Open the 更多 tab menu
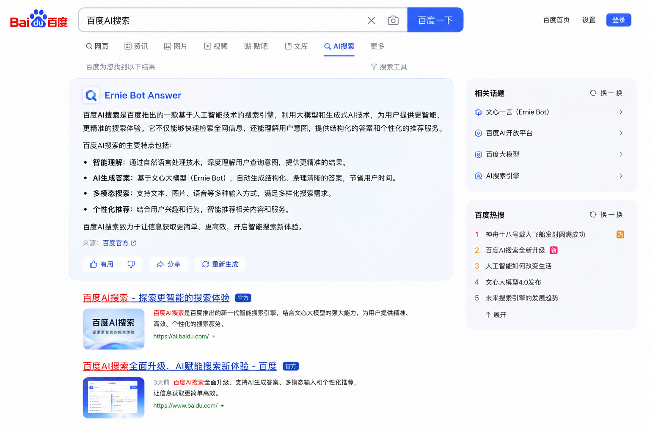This screenshot has height=433, width=650. click(377, 46)
